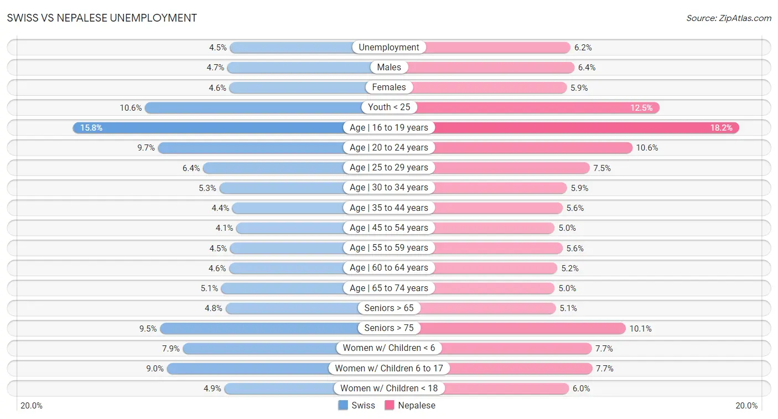This screenshot has height=419, width=778.
Task: Select the Age 20 to 24 years label
Action: 389,148
